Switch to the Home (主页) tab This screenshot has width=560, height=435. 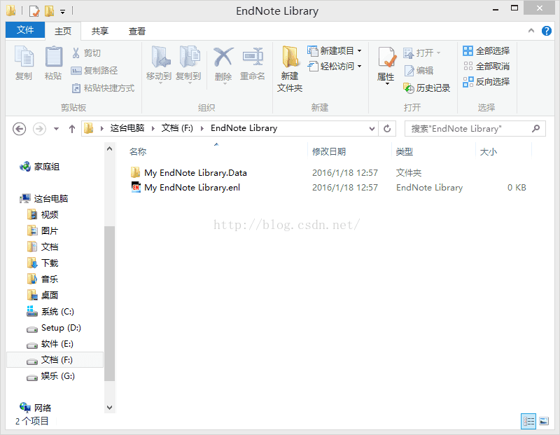(63, 31)
